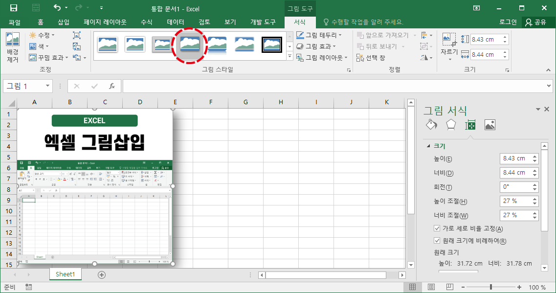Expand the formula bar with the chevron
Image resolution: width=556 pixels, height=293 pixels.
(549, 86)
